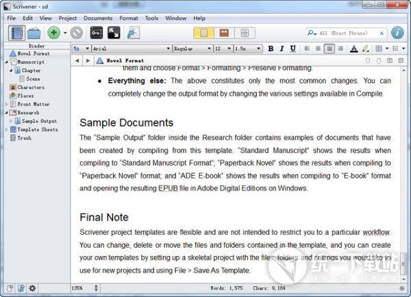Toggle Underline formatting
The image size is (411, 297).
(x=292, y=49)
